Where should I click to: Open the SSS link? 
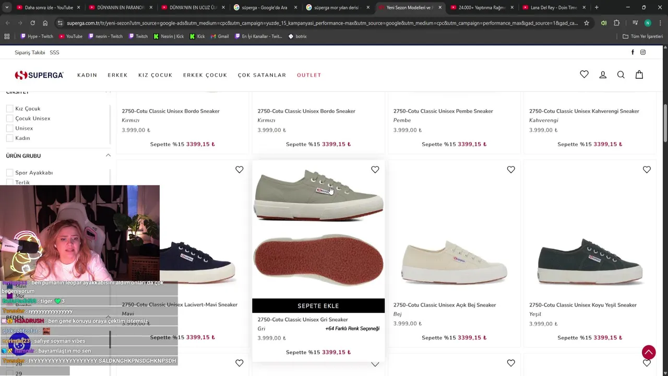click(54, 53)
